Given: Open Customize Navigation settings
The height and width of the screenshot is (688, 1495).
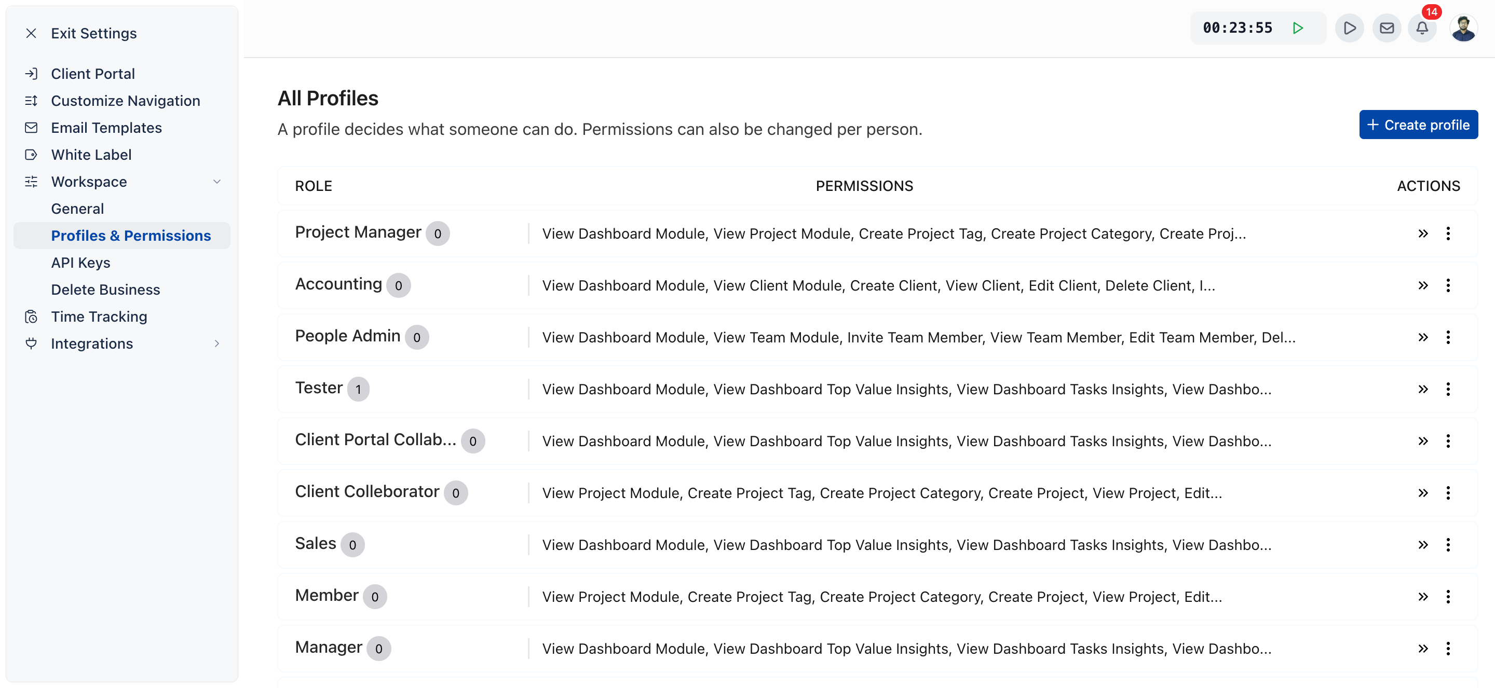Looking at the screenshot, I should (125, 101).
